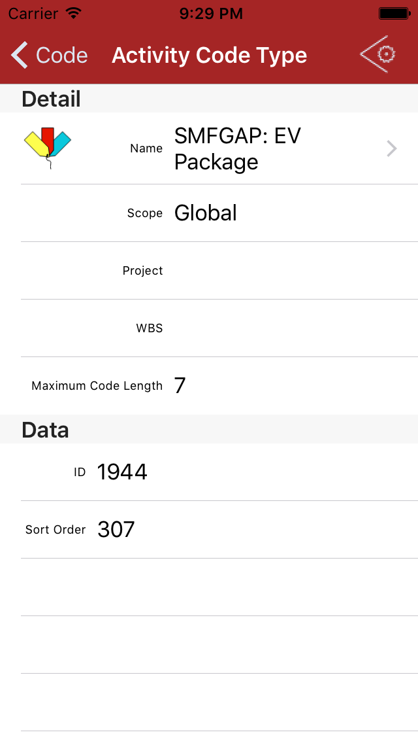Screen dimensions: 418x743
Task: Select the SMFGAP: EV Package name value
Action: point(237,148)
